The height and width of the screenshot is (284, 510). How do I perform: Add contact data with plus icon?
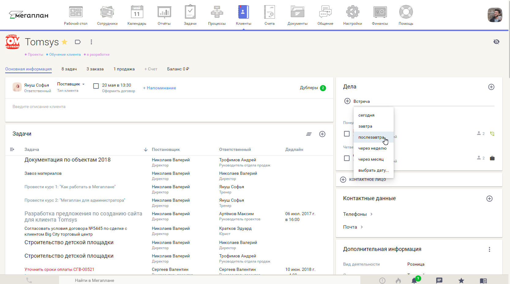489,199
